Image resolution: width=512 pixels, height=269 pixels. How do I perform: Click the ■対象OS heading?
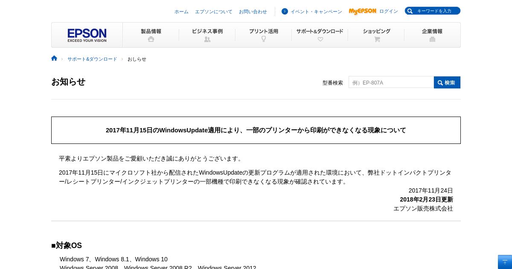click(67, 246)
